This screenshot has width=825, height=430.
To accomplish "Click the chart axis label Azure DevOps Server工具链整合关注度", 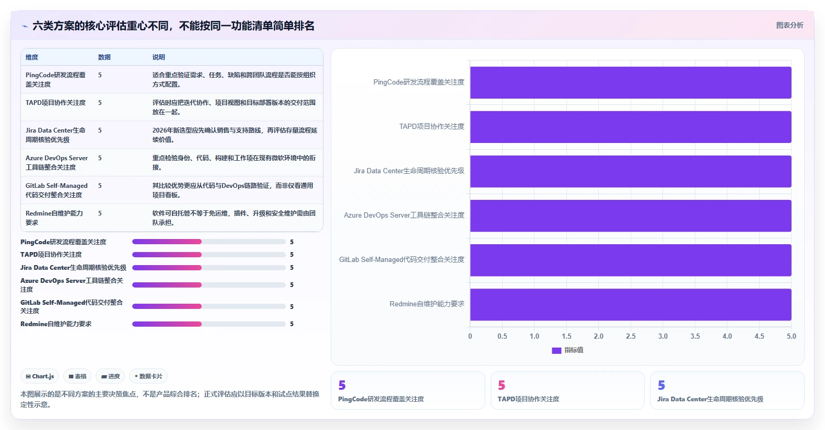I will pos(404,216).
